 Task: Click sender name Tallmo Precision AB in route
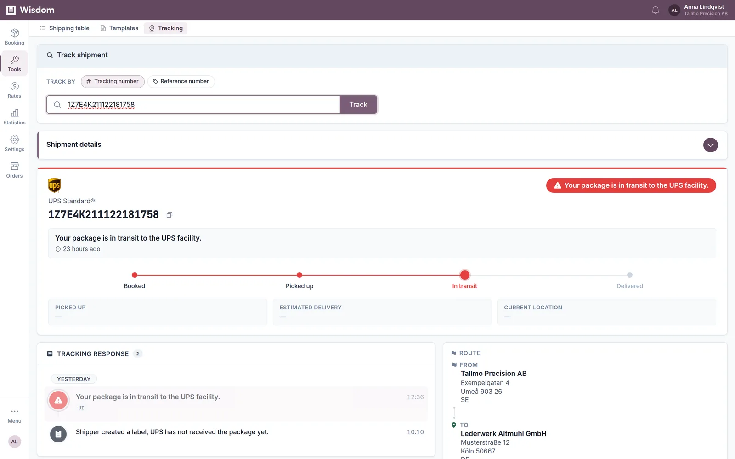[x=494, y=374]
